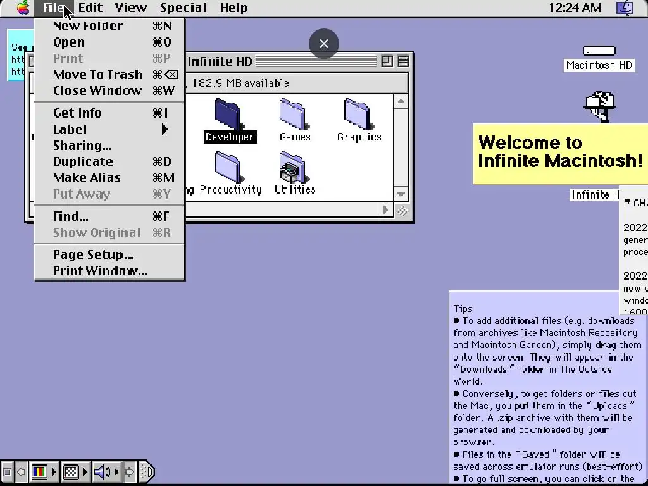Choose Print Window...
648x486 pixels.
tap(109, 271)
